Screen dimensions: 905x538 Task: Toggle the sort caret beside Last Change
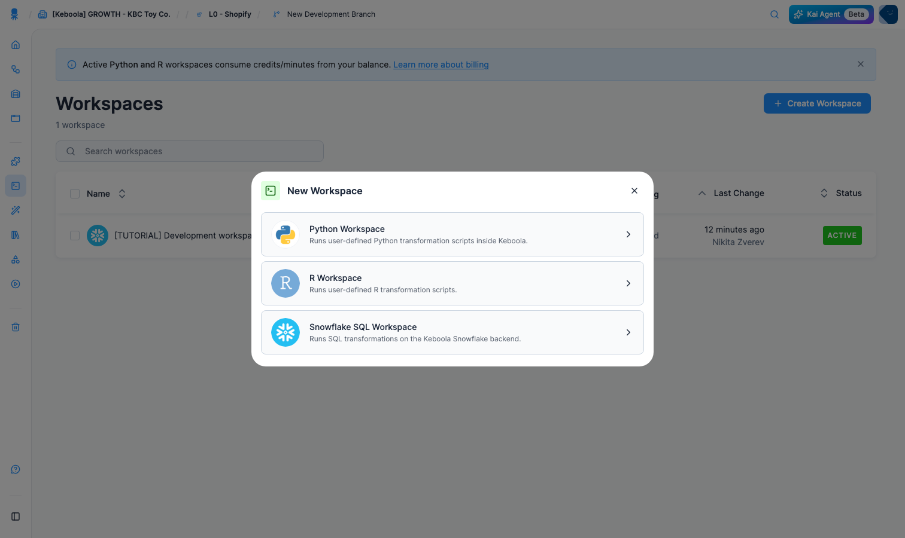702,193
